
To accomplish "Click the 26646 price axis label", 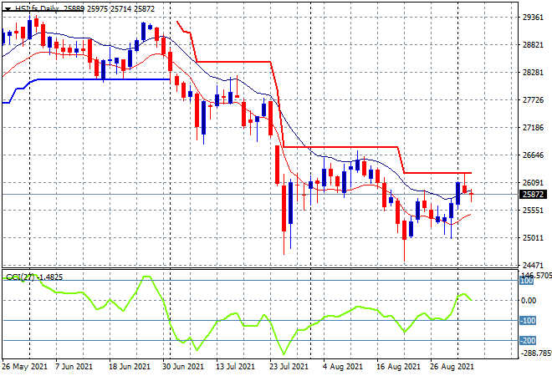I will 533,155.
